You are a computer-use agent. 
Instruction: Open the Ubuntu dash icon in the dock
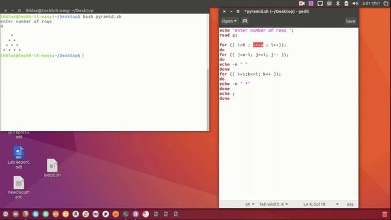5,214
